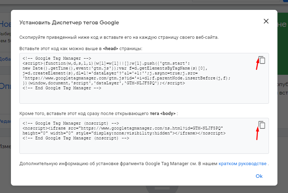Copy the body noscript code snippet
The image size is (288, 193).
pyautogui.click(x=262, y=125)
